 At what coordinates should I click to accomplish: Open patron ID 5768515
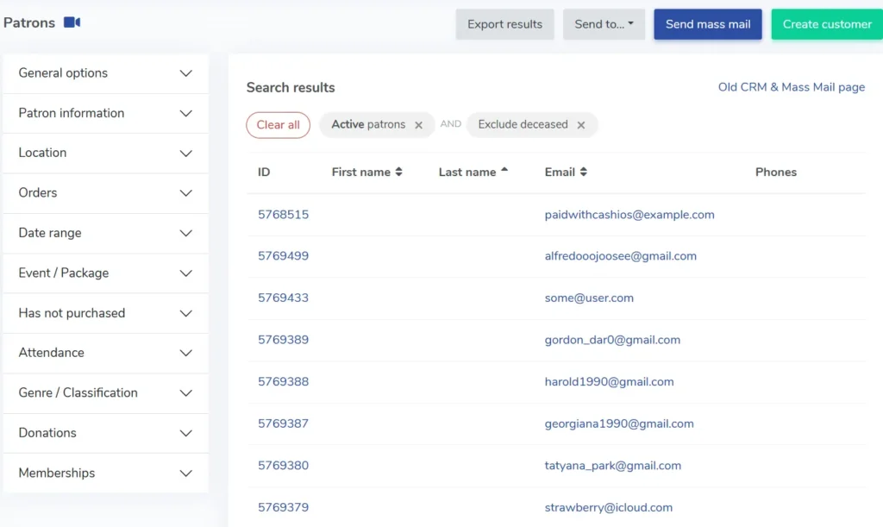click(x=283, y=215)
